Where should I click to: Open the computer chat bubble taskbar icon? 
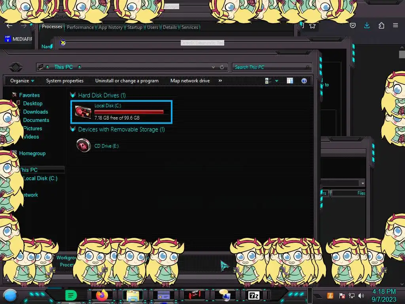pyautogui.click(x=225, y=295)
